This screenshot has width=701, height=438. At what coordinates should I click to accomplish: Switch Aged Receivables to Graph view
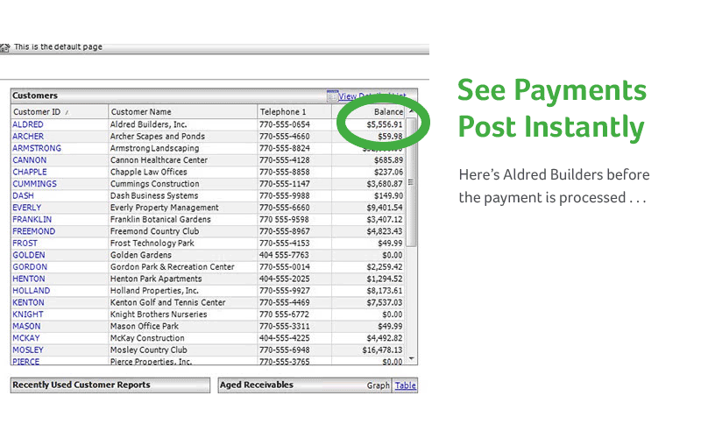point(378,385)
